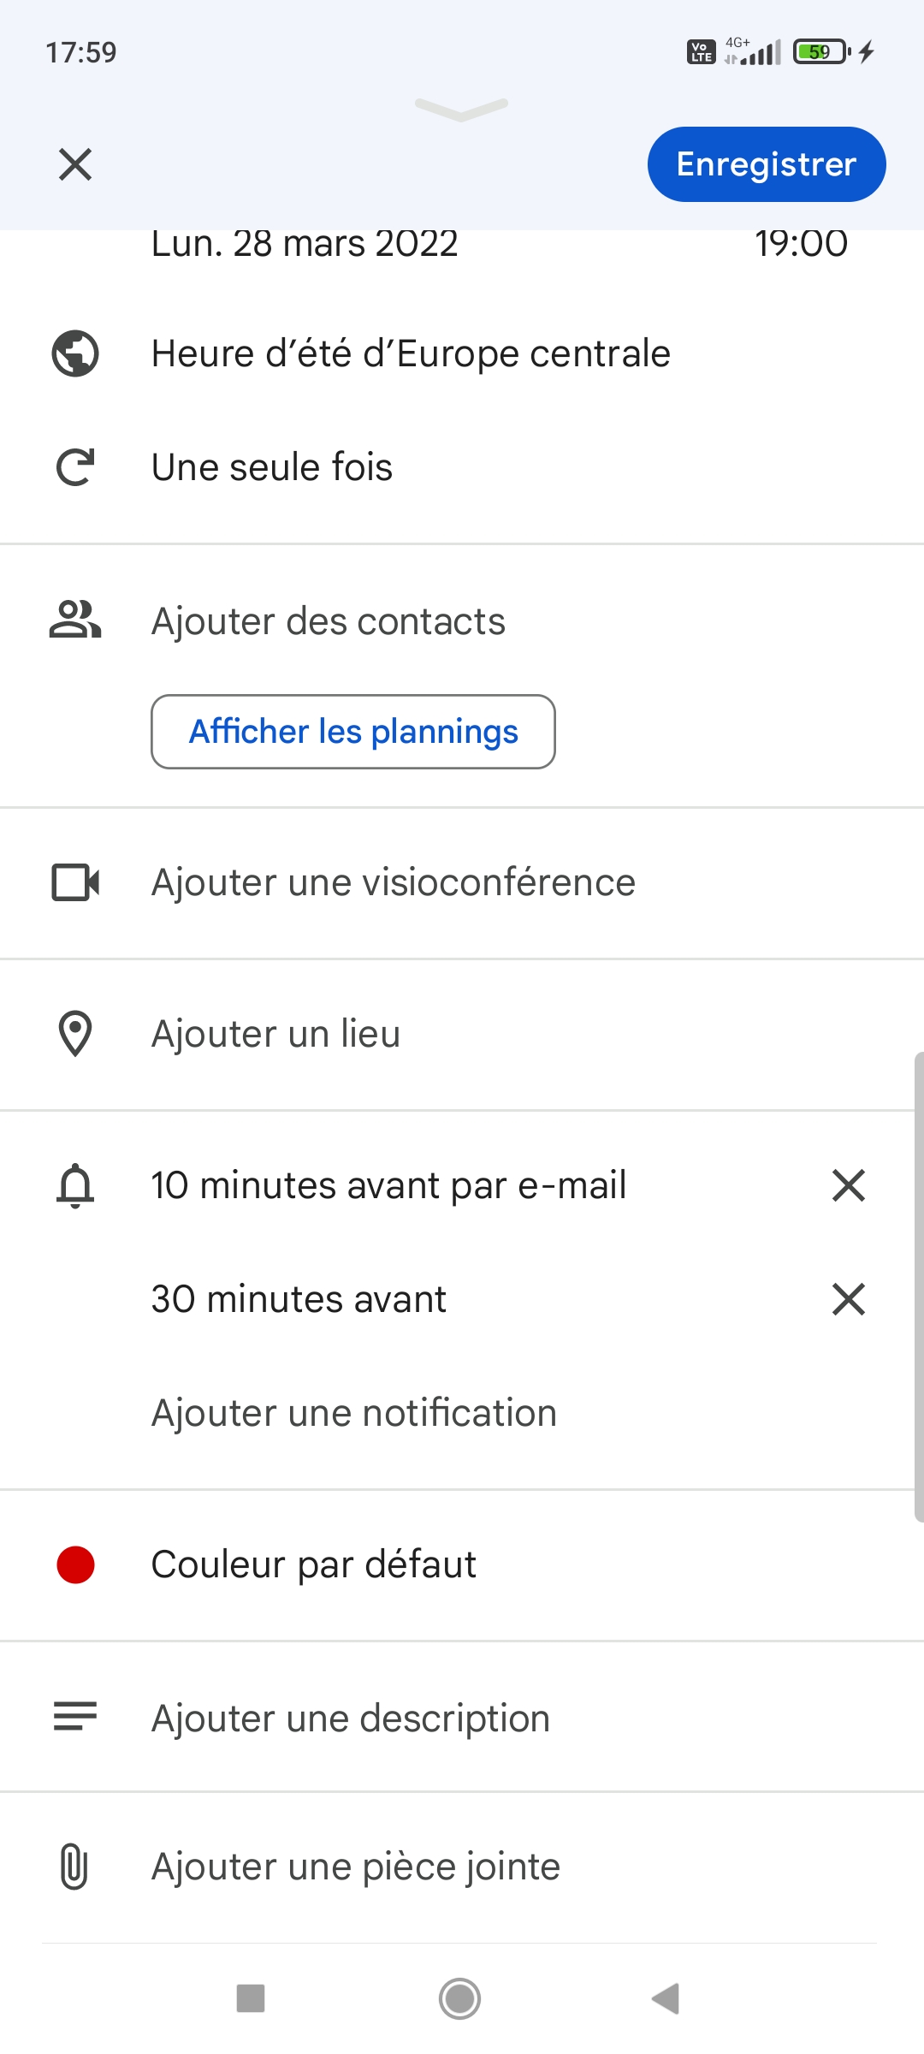Tap the Ajouter une description field
Screen dimensions: 924x2054
click(351, 1719)
